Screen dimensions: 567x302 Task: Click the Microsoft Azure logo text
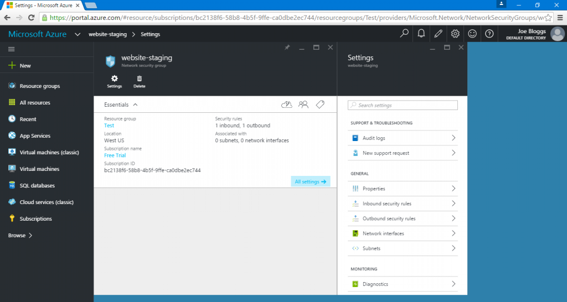37,34
